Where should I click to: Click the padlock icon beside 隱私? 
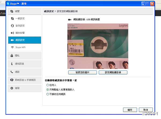(12, 55)
